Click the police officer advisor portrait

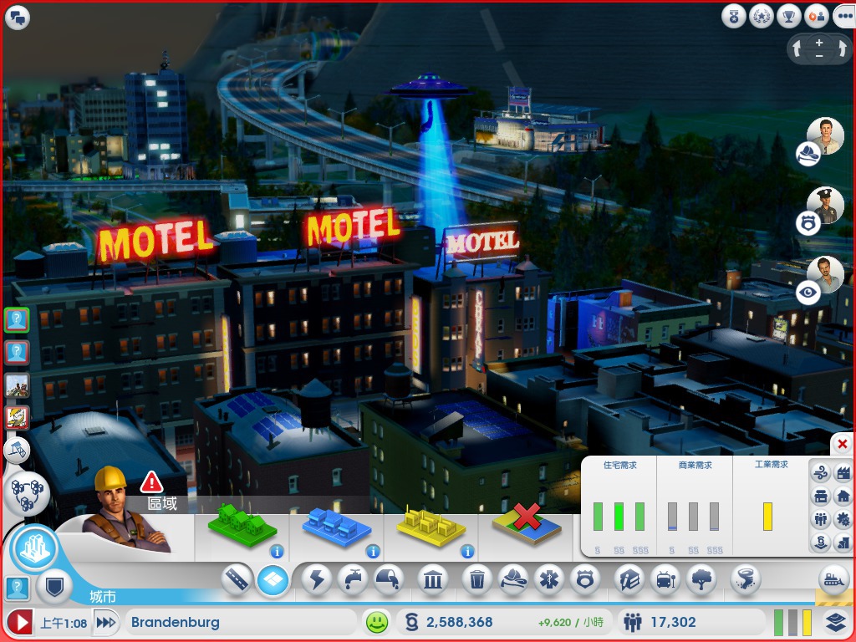click(x=825, y=206)
